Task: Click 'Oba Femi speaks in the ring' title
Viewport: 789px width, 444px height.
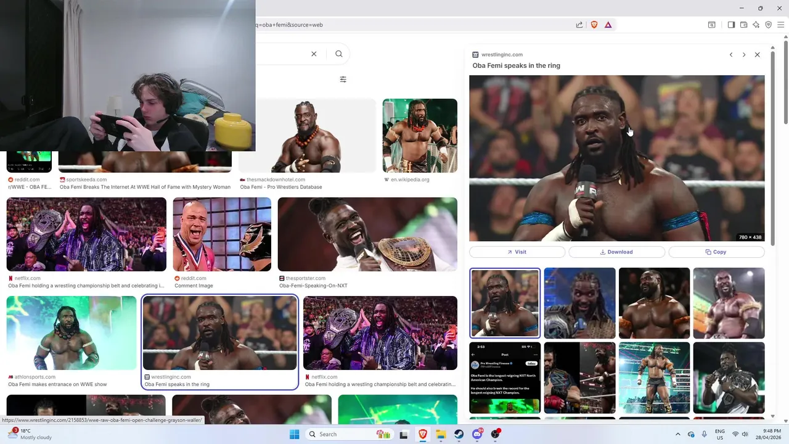Action: (516, 65)
